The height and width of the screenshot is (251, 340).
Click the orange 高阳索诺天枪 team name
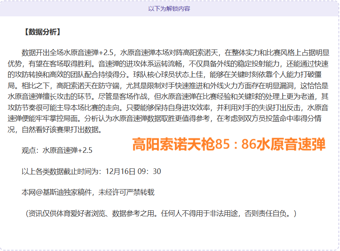click(x=173, y=144)
